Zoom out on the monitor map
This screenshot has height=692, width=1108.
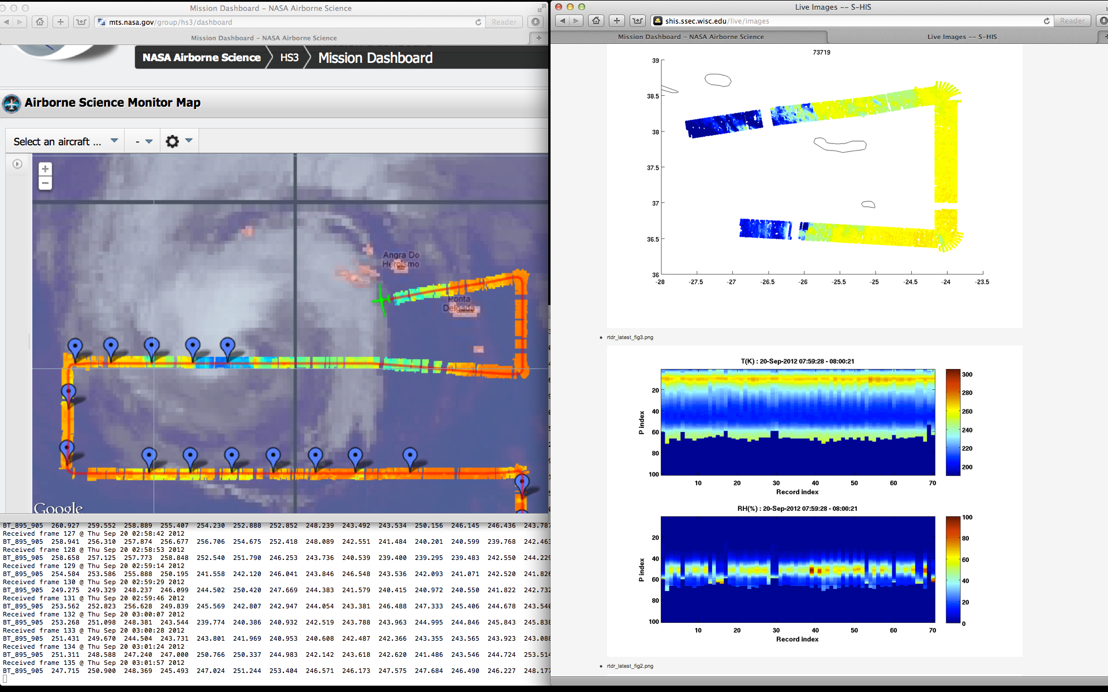pyautogui.click(x=45, y=183)
